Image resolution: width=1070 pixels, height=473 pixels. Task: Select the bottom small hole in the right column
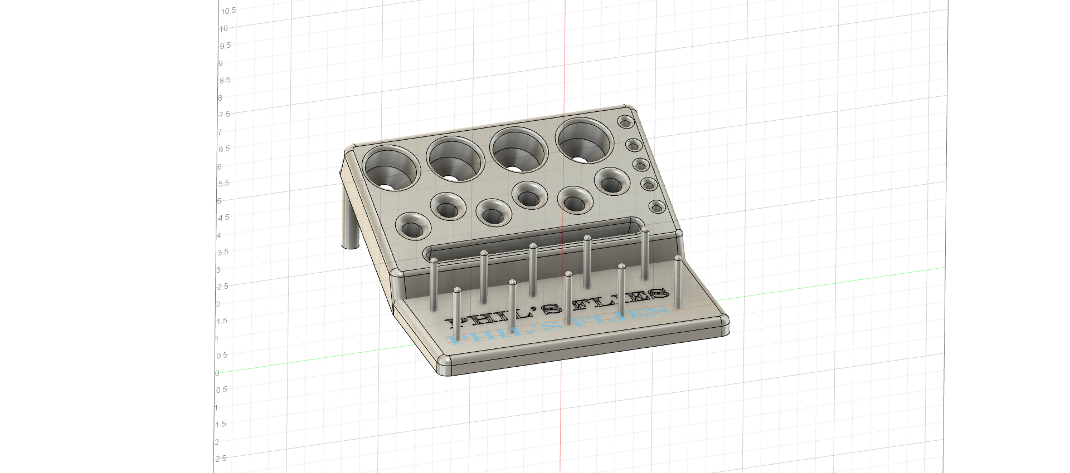click(x=657, y=208)
